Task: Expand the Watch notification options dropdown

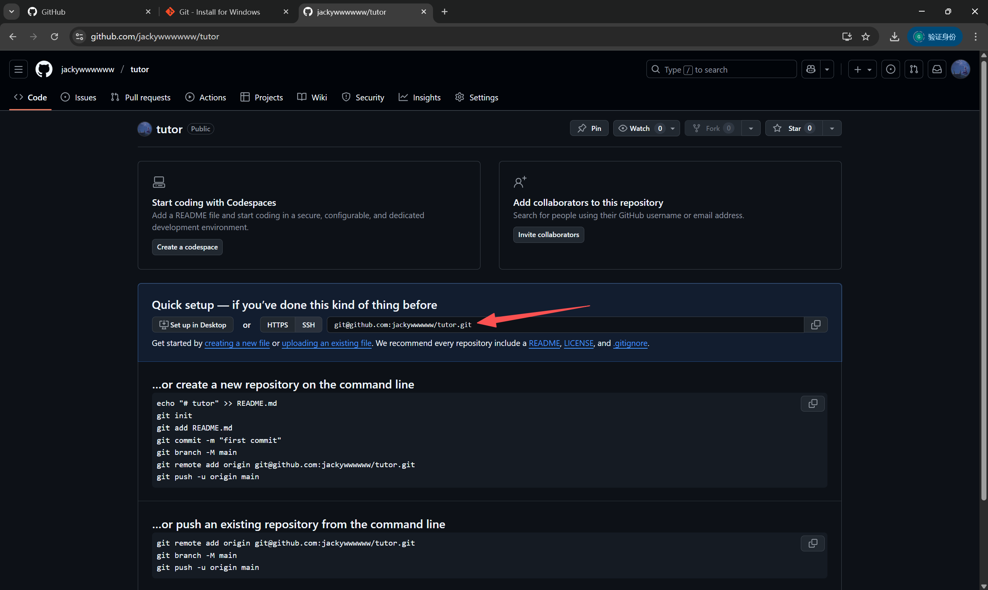Action: click(x=672, y=128)
